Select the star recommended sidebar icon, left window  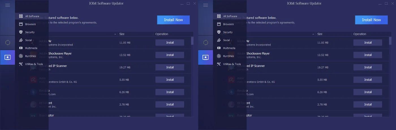click(x=8, y=57)
